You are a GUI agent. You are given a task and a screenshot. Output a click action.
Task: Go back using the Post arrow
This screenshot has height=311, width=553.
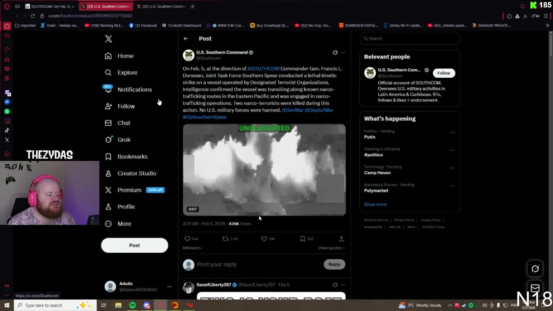coord(186,38)
